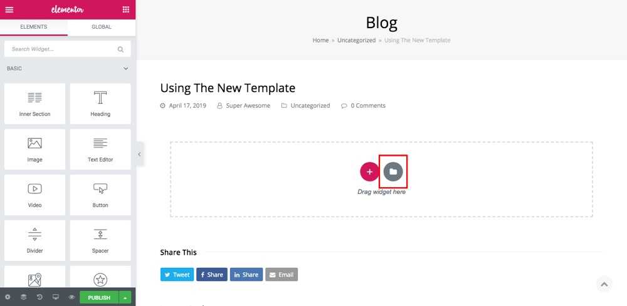
Task: Switch to the Global tab
Action: [x=101, y=27]
